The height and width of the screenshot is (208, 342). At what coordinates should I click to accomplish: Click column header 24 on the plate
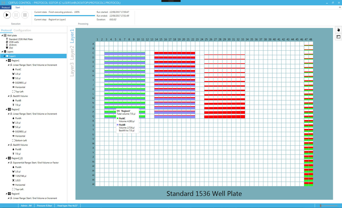[202, 39]
